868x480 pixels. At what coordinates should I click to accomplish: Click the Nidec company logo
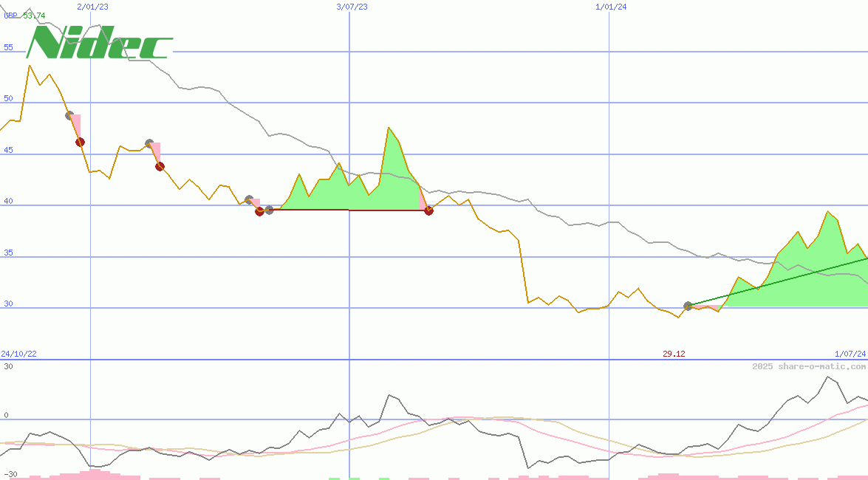[100, 44]
